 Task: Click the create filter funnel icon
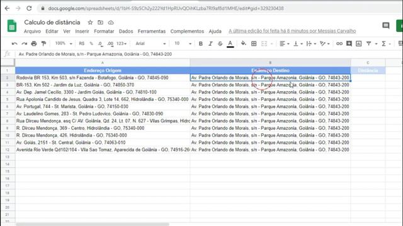(x=368, y=43)
